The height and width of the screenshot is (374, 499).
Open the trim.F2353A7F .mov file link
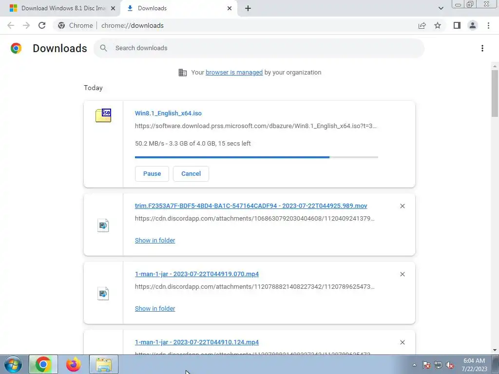(251, 206)
